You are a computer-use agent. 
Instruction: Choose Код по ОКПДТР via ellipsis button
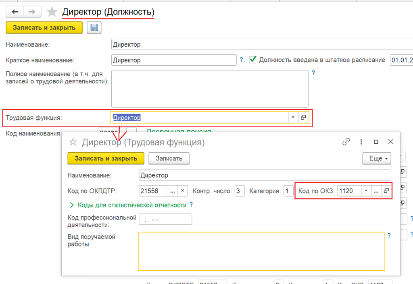[x=172, y=191]
